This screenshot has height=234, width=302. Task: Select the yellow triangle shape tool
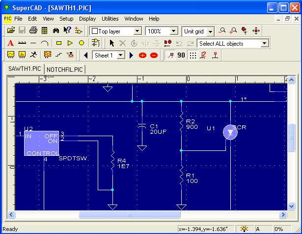coord(70,43)
